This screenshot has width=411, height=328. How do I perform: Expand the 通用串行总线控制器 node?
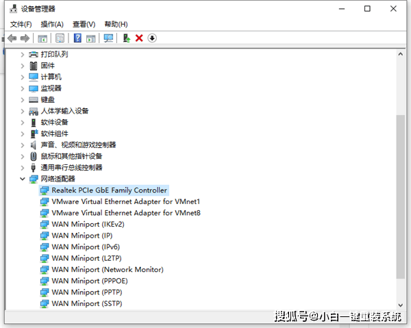tap(23, 168)
